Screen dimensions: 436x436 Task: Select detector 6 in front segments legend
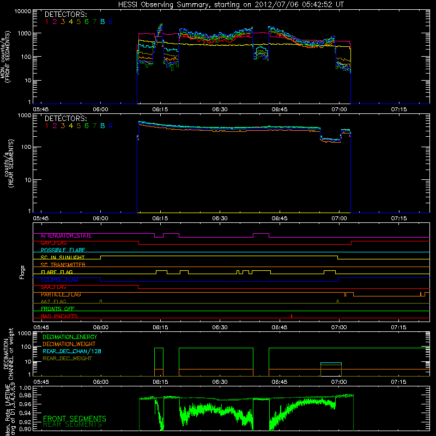pyautogui.click(x=87, y=22)
